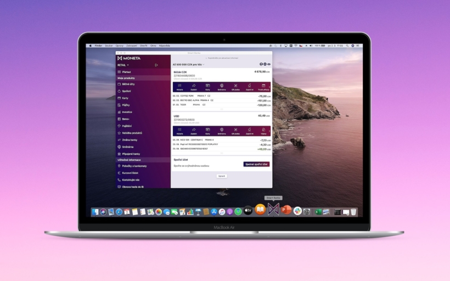Image resolution: width=450 pixels, height=281 pixels.
Task: Open Výpisy icon in the USD account toolbar
Action: pyautogui.click(x=263, y=130)
